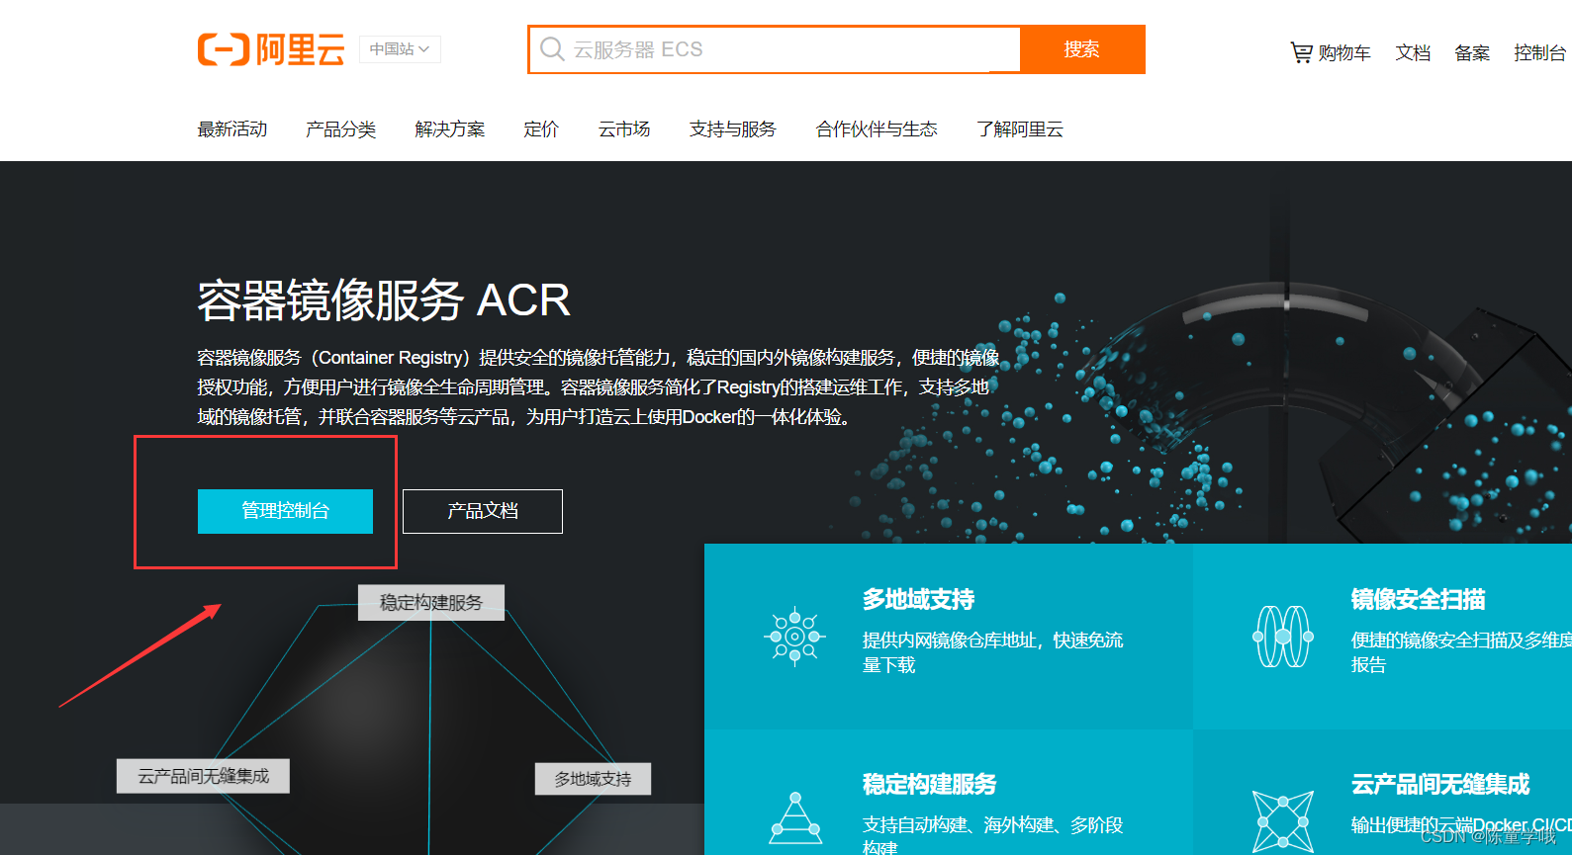Go to 控制台 in the header

(x=1540, y=53)
